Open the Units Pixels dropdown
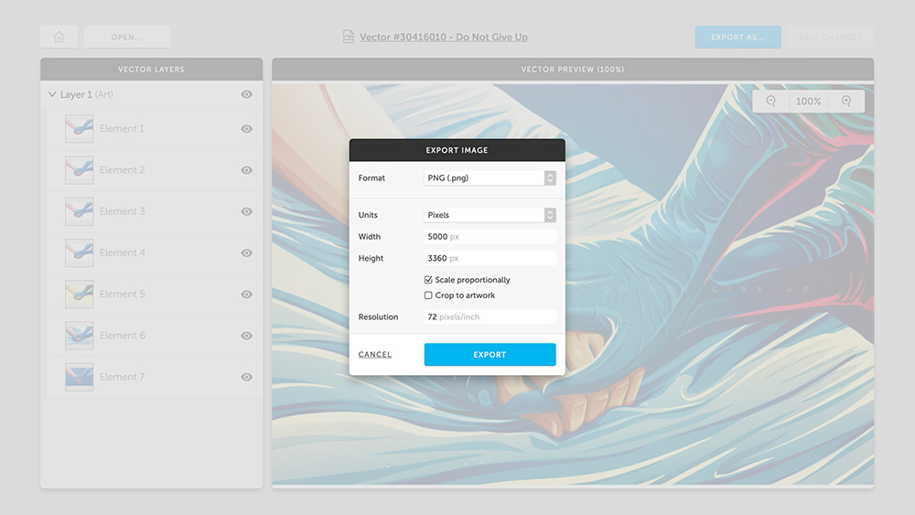This screenshot has height=515, width=915. (490, 215)
